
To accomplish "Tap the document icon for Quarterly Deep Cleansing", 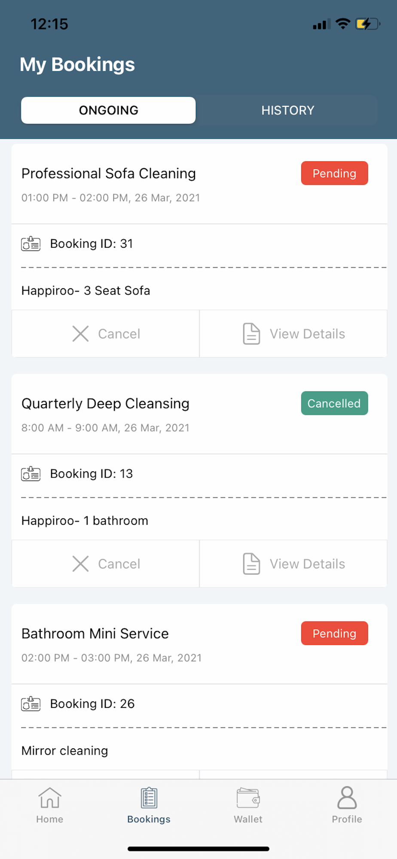I will tap(251, 564).
